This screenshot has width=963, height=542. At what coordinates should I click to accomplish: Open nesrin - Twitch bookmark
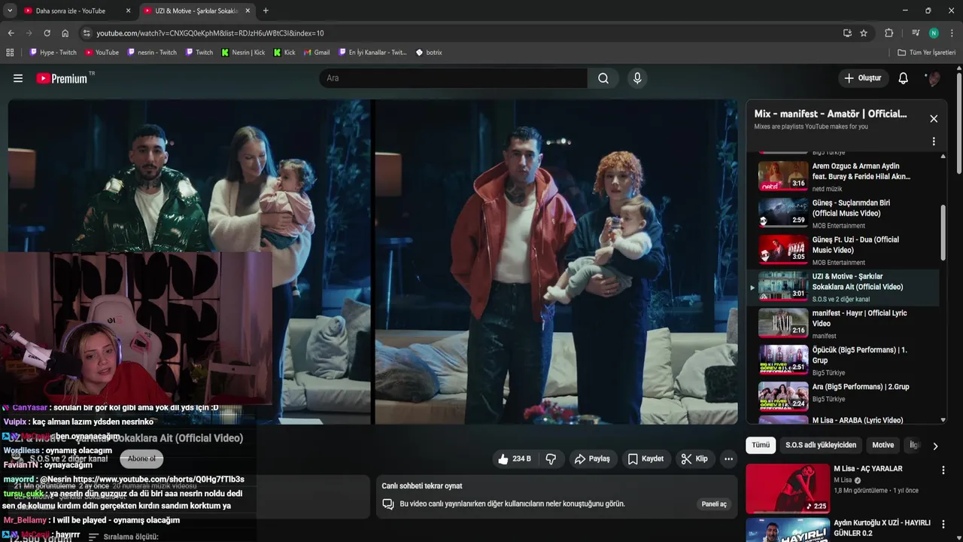pos(152,53)
